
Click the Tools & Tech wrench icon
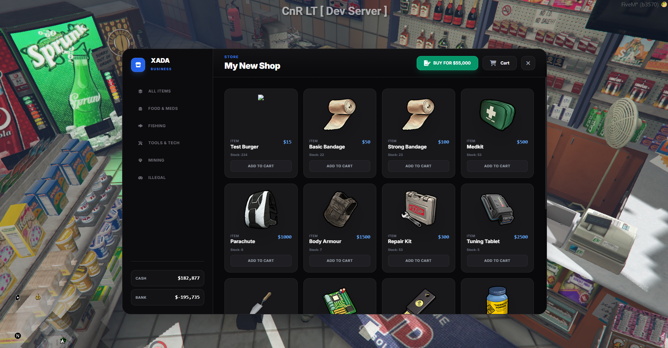[141, 143]
